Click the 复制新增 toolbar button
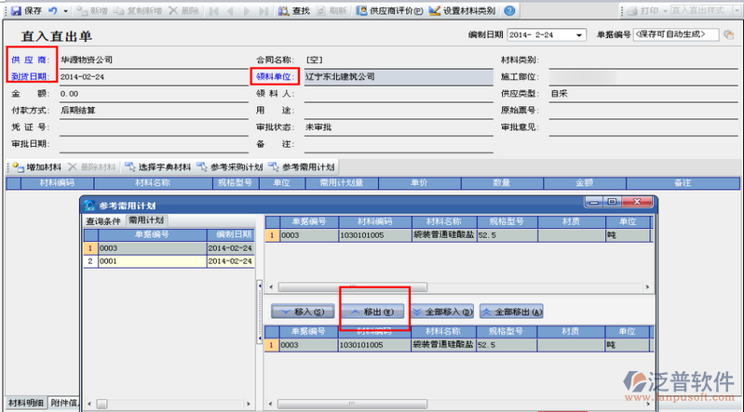Viewport: 744px width, 412px height. tap(138, 10)
